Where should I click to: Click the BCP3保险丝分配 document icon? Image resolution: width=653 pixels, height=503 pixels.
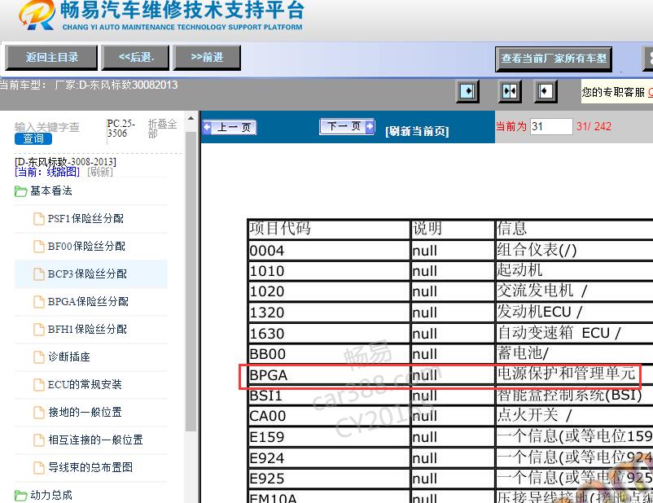(x=39, y=274)
